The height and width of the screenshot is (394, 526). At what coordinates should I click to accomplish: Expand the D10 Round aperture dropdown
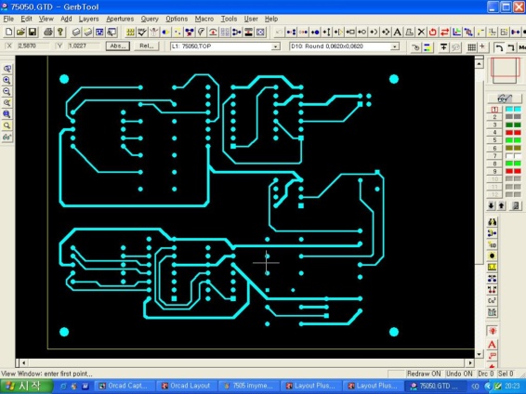tap(395, 46)
